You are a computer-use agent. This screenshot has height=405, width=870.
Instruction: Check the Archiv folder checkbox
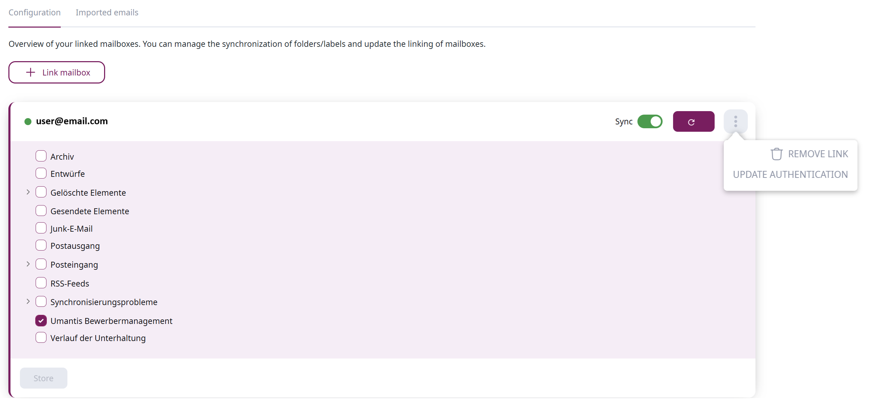pyautogui.click(x=41, y=156)
